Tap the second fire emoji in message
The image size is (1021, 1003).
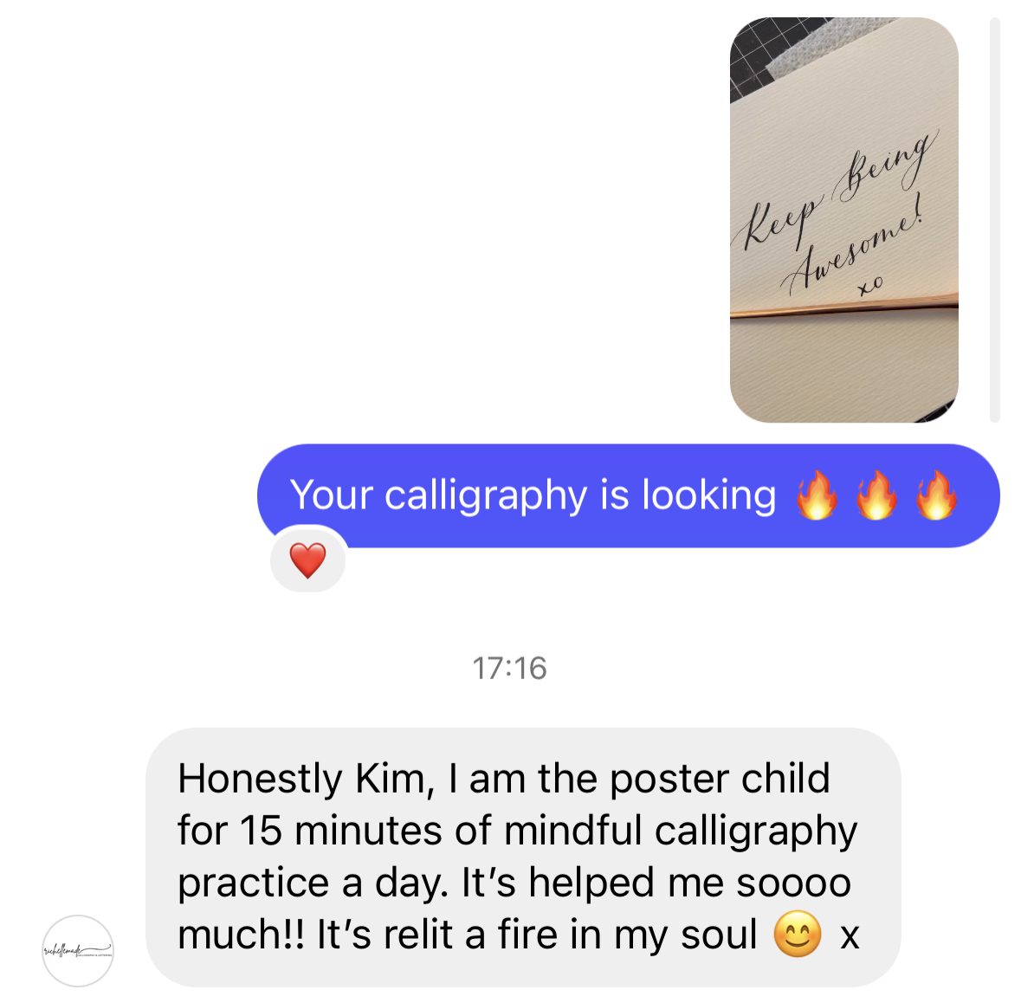(x=876, y=495)
